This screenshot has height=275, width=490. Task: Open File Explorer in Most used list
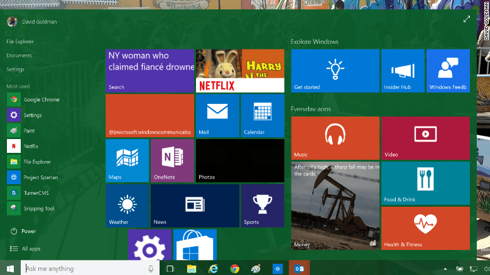[x=29, y=162]
